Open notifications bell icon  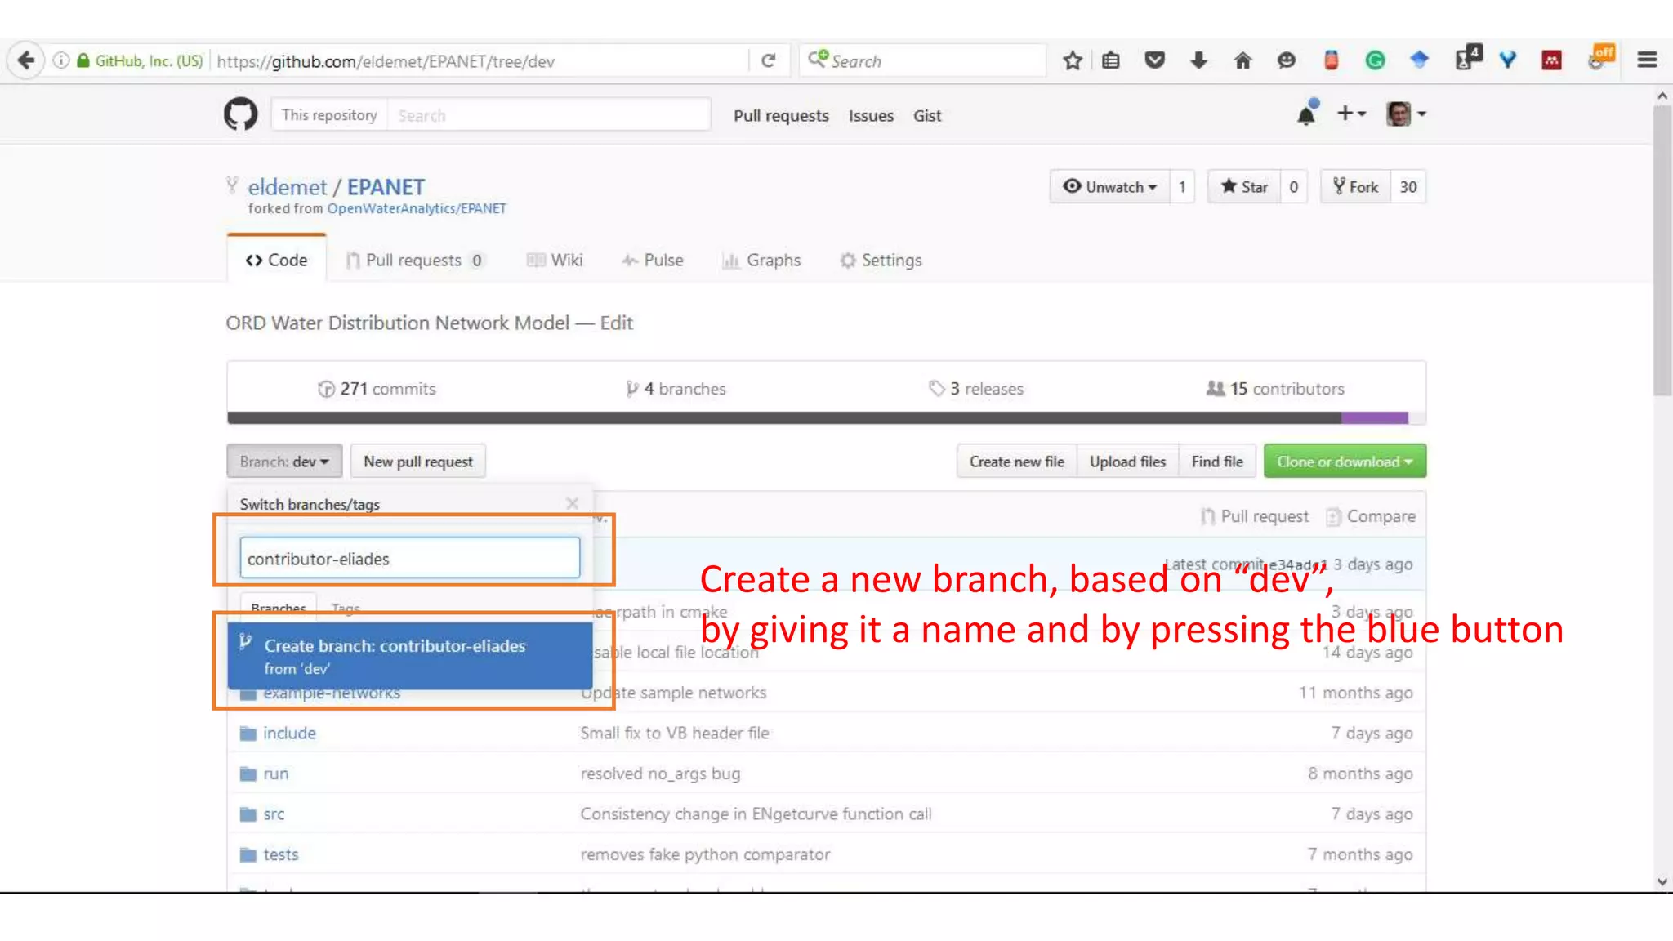pyautogui.click(x=1306, y=114)
